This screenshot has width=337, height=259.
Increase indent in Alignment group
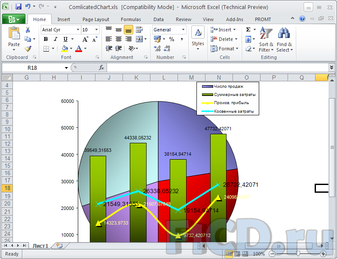(119, 49)
